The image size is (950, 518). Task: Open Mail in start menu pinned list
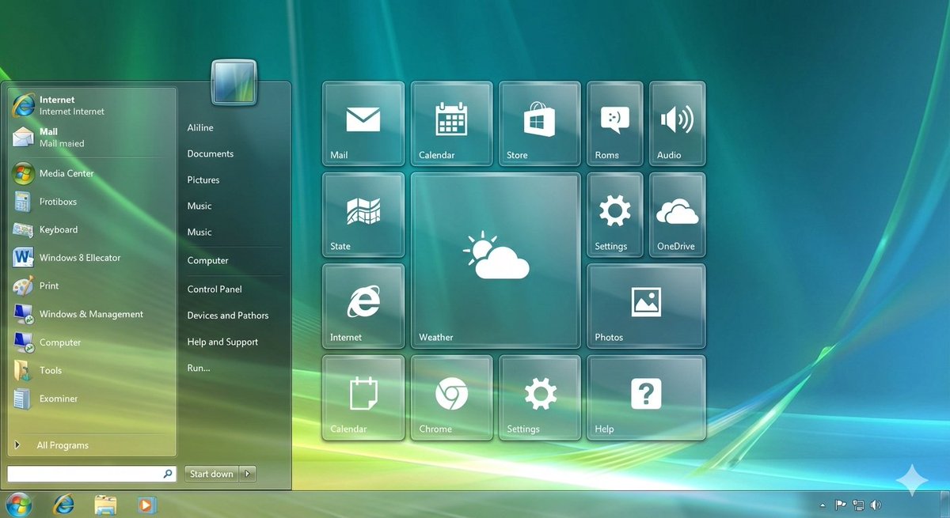coord(92,138)
